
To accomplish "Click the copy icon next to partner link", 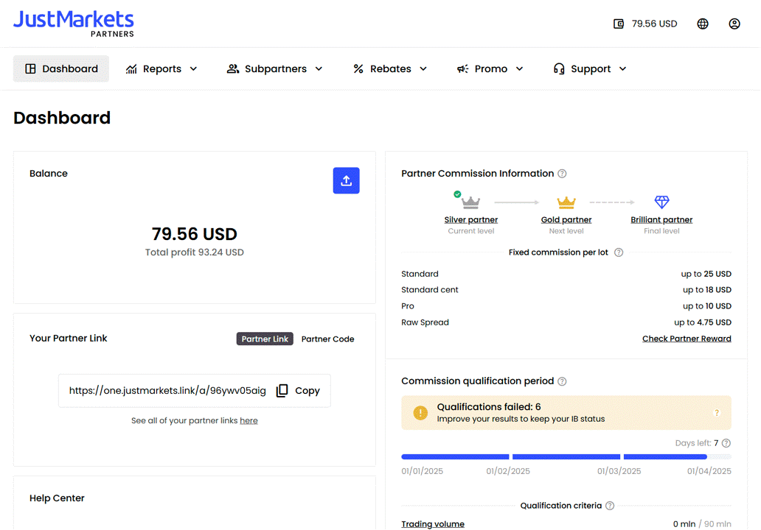I will [282, 390].
